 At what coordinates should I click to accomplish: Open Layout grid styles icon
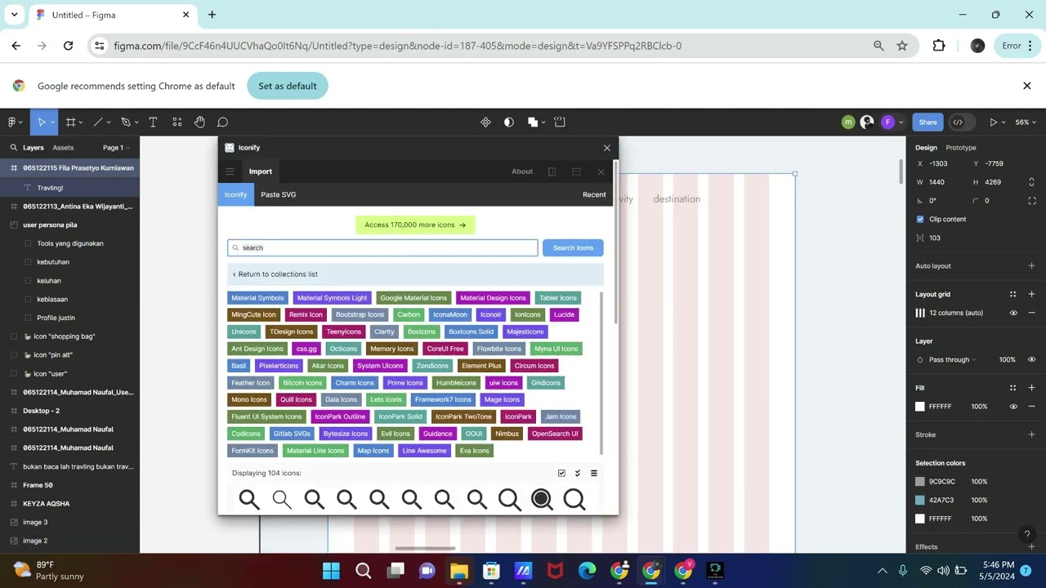[1012, 294]
